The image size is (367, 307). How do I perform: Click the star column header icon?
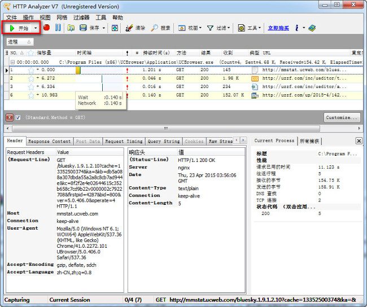[x=30, y=53]
